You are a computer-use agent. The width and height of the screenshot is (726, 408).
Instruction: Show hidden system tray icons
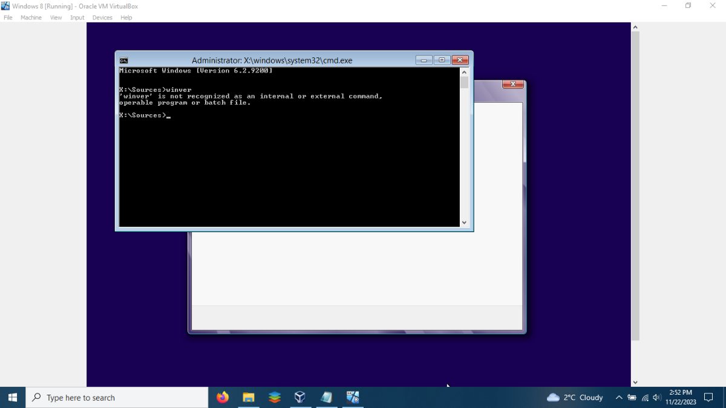619,397
